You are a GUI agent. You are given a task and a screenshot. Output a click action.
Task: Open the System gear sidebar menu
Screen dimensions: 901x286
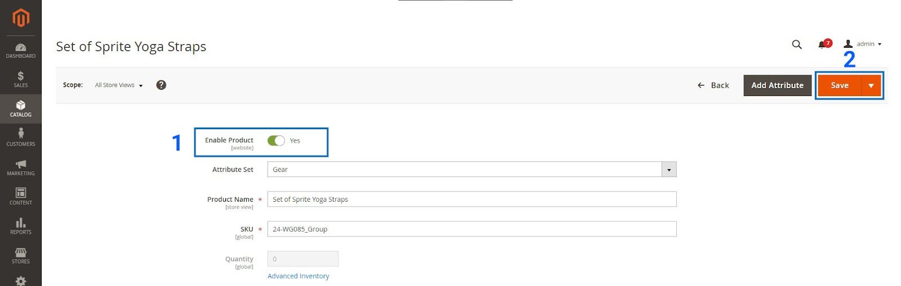pos(21,280)
